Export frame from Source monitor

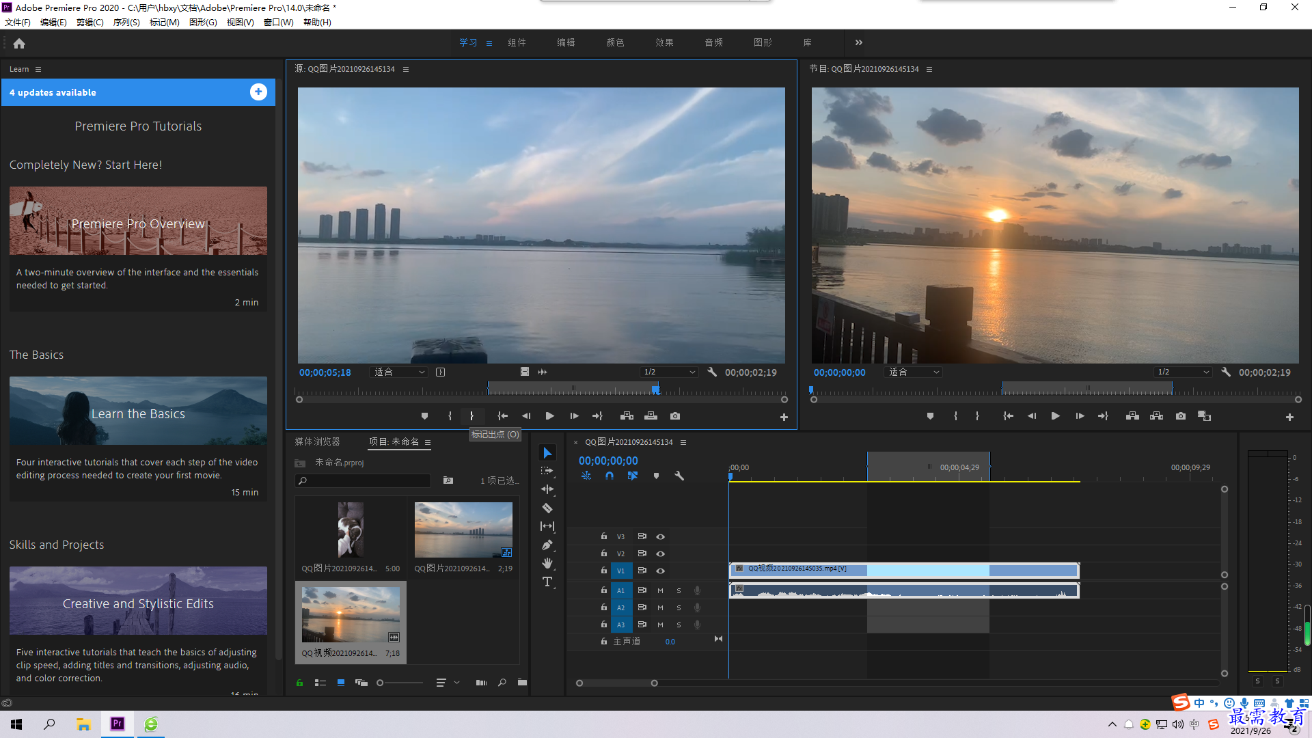(675, 416)
